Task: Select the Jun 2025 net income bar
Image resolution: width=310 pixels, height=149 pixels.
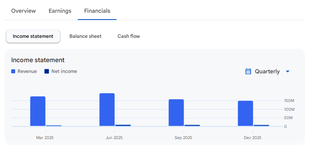Action: click(x=123, y=125)
